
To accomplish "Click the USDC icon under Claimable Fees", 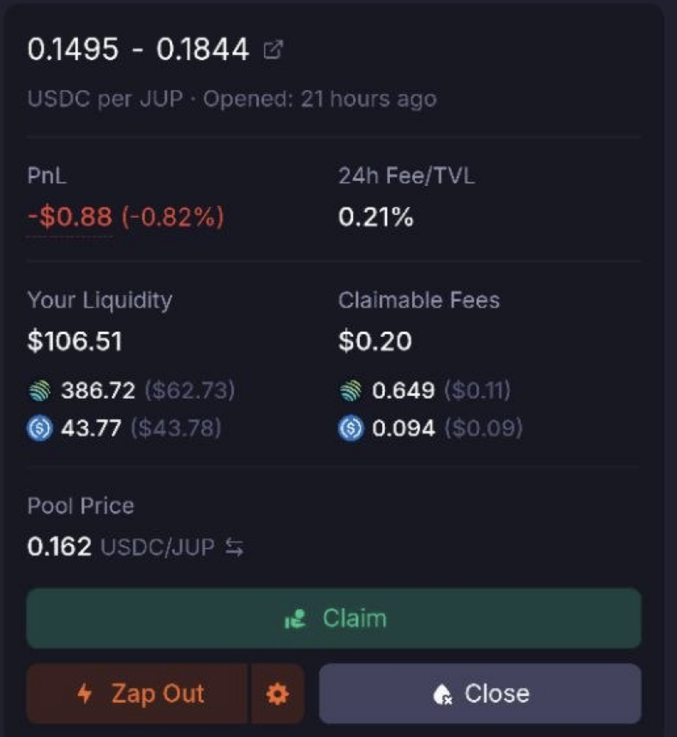I will (350, 428).
